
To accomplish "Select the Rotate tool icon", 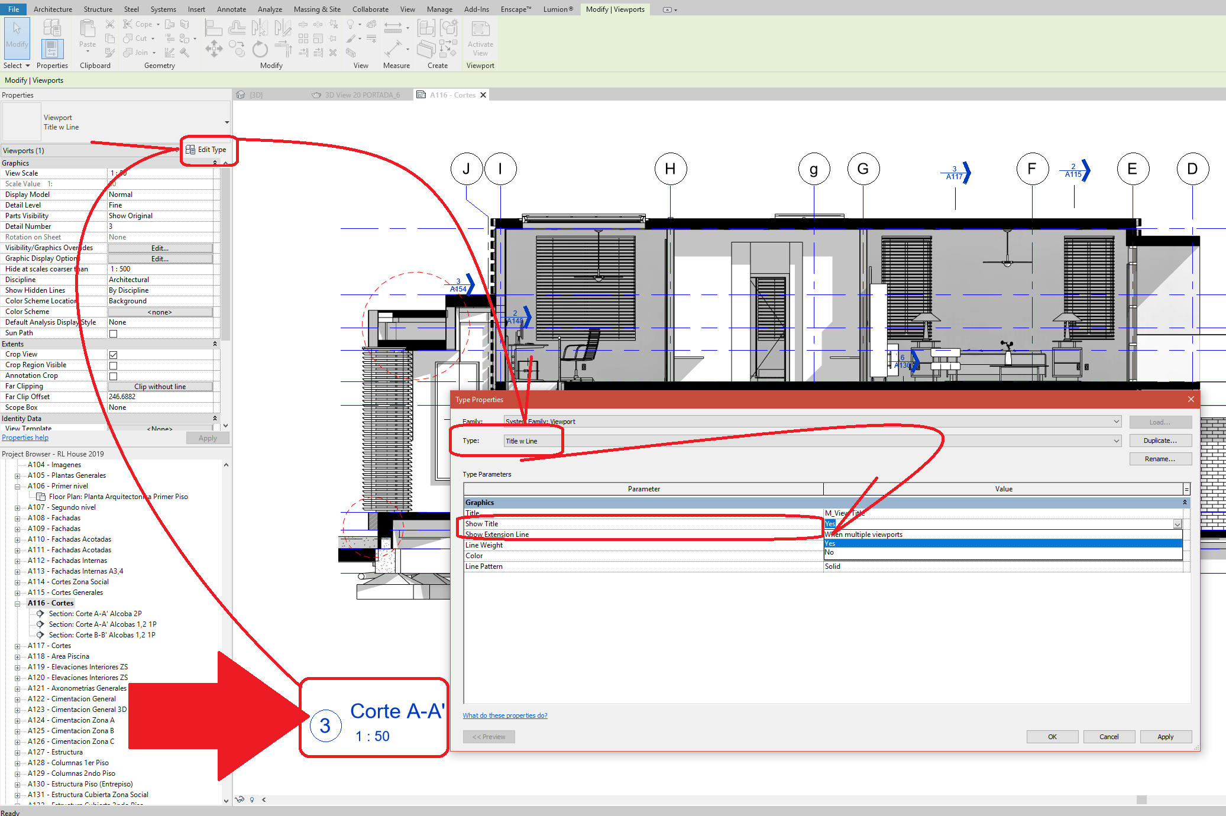I will [x=260, y=49].
